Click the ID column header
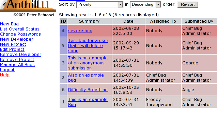The image size is (218, 122). [x=63, y=21]
